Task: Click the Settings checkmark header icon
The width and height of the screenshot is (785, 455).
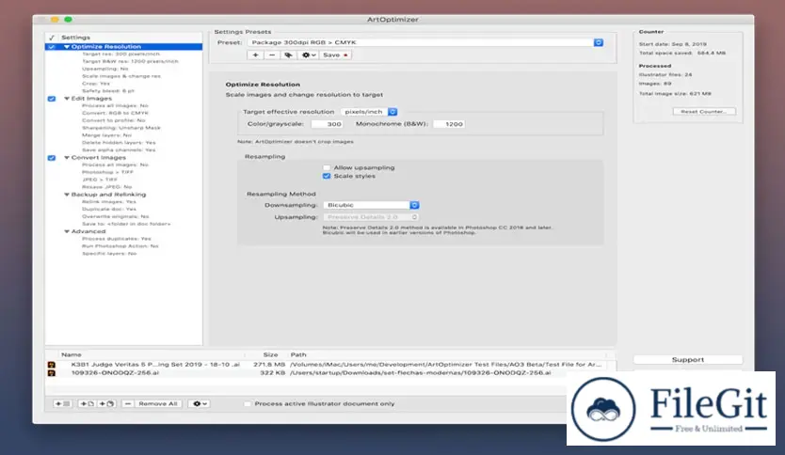Action: pos(52,38)
